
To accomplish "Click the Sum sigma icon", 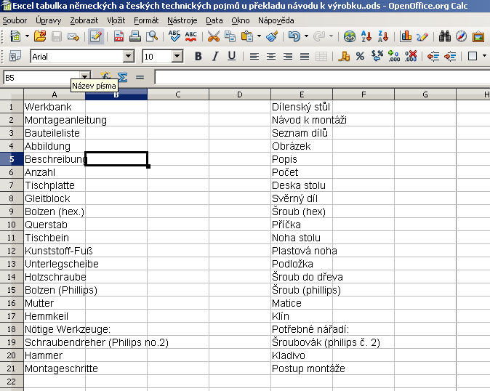I will pos(122,77).
